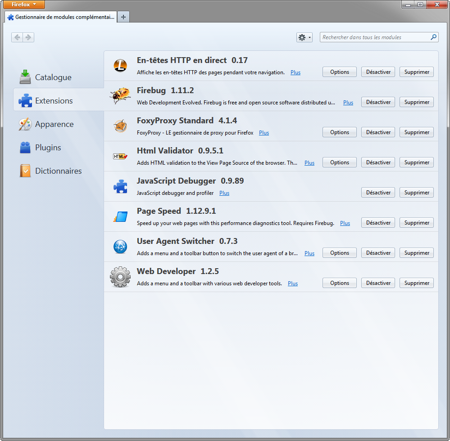
Task: Select the "FoxyProxy Standard 4.1.4" title text
Action: point(187,121)
